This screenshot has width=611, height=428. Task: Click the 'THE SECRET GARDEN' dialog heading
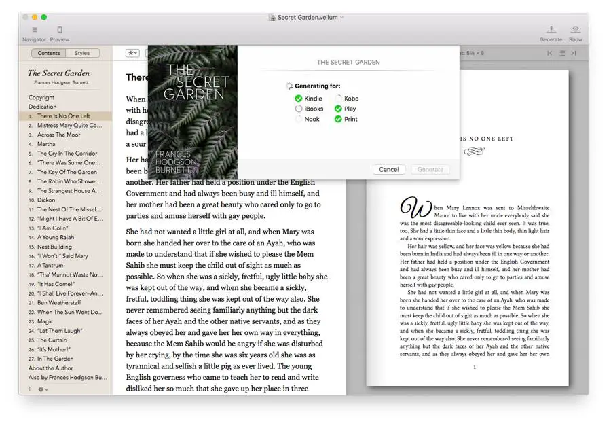coord(348,63)
